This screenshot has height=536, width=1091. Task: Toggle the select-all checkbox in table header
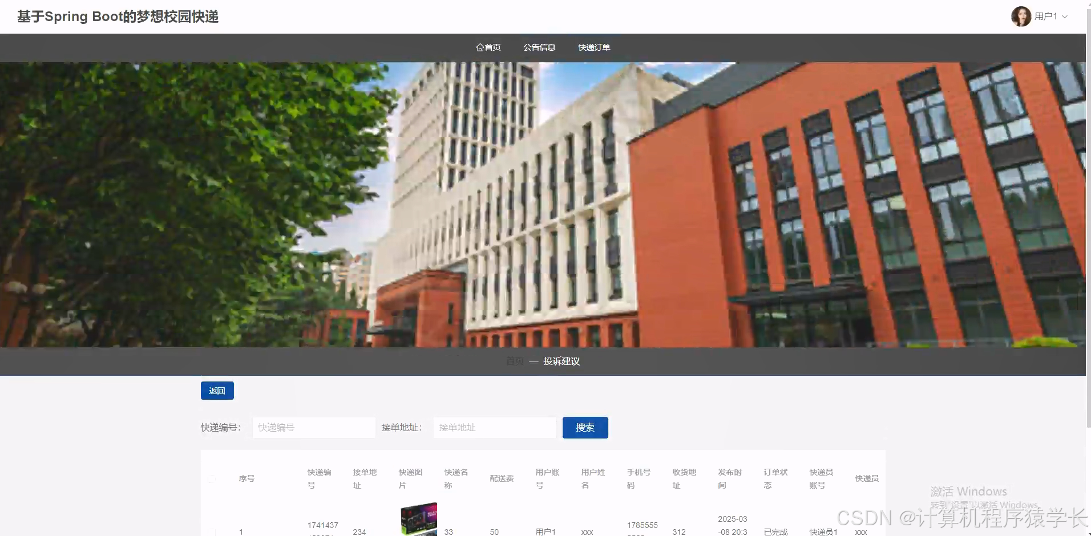click(212, 479)
